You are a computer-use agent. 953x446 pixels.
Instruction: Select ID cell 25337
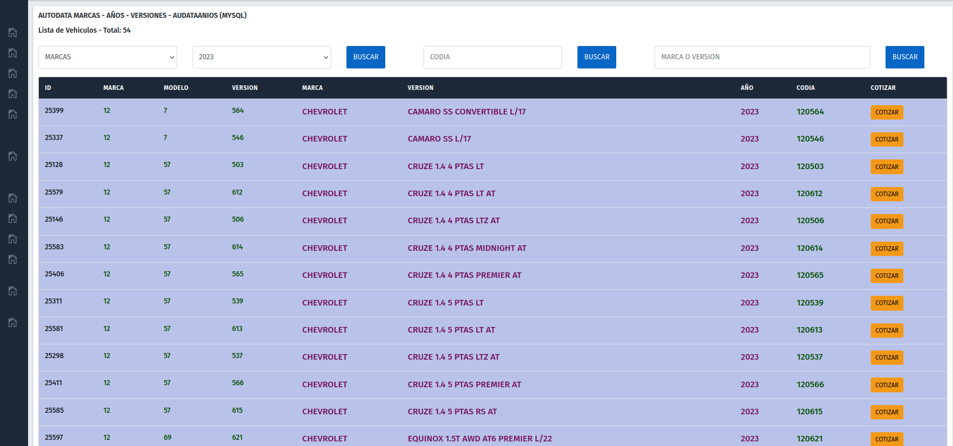(x=54, y=137)
